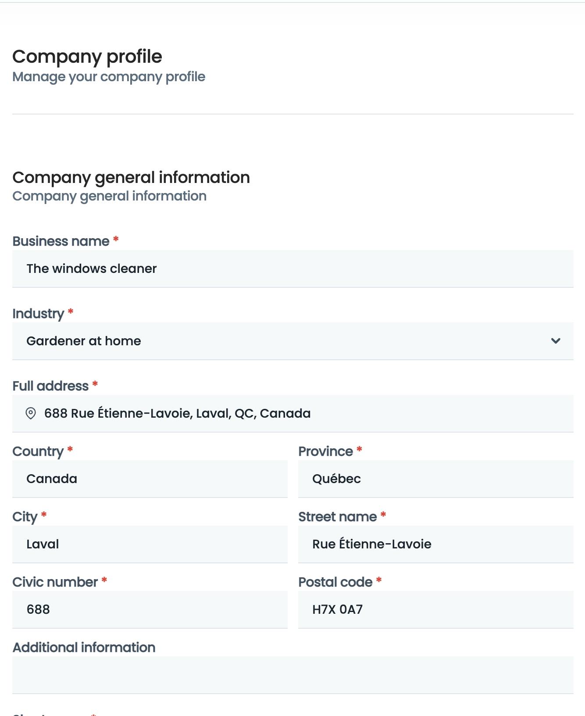Click the Full address input field
Screen dimensions: 585x716
click(x=293, y=413)
